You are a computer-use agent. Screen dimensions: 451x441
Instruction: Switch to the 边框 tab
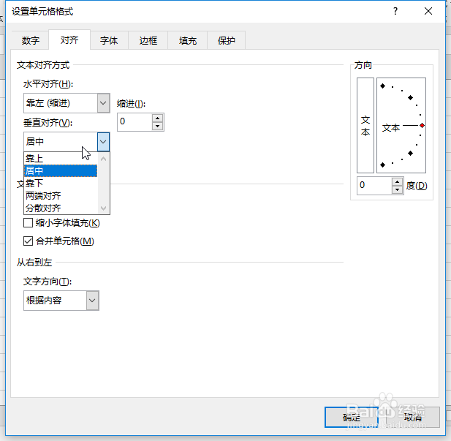(148, 40)
